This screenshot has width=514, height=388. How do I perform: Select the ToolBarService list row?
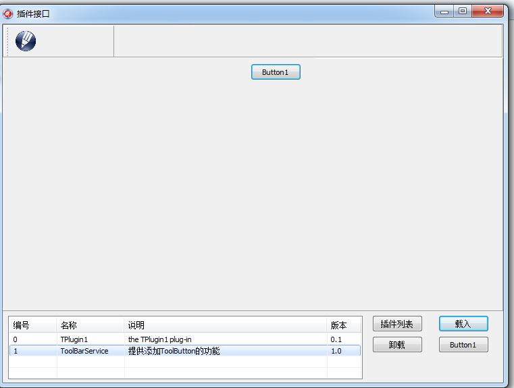point(185,351)
